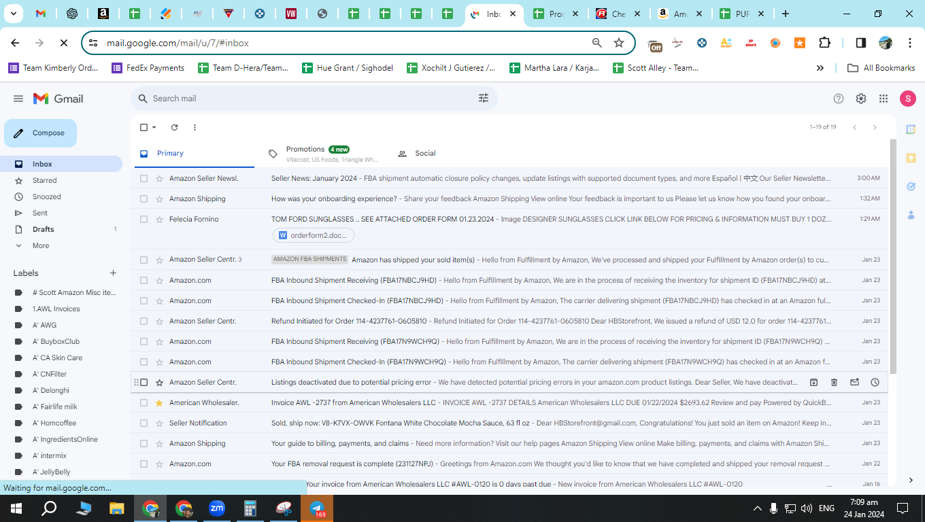Open the Chrome tab search dropdown
The image size is (925, 522).
pyautogui.click(x=14, y=14)
